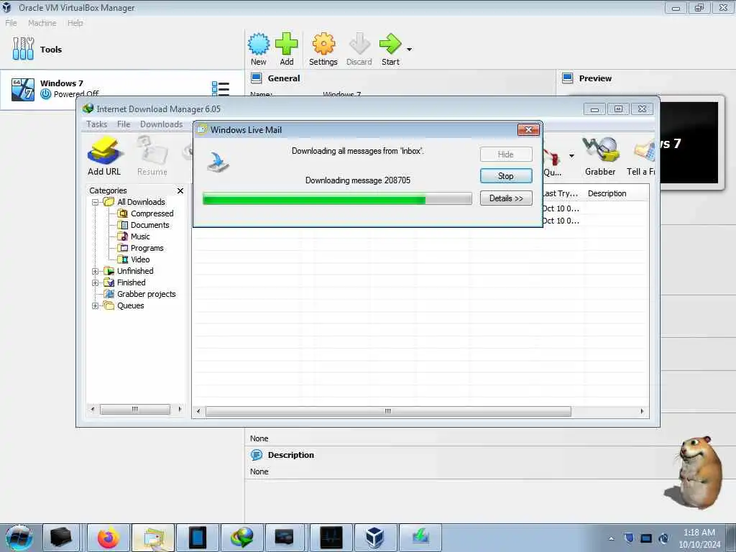Image resolution: width=736 pixels, height=552 pixels.
Task: Click the Tell a Friend icon
Action: click(644, 151)
